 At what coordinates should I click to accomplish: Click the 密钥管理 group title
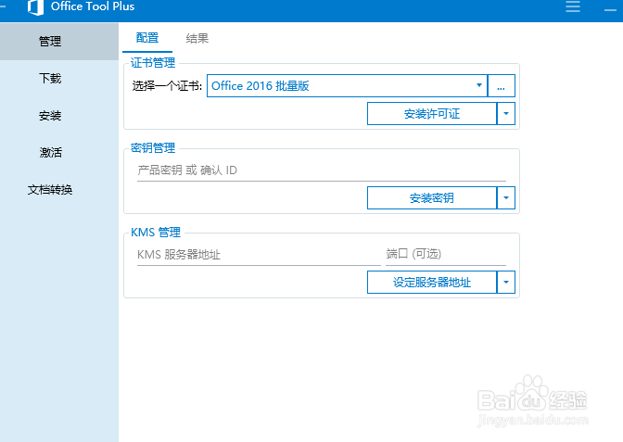pyautogui.click(x=153, y=147)
